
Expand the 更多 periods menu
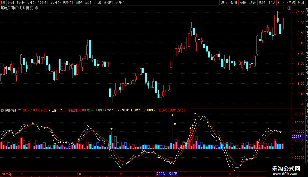(x=120, y=2)
